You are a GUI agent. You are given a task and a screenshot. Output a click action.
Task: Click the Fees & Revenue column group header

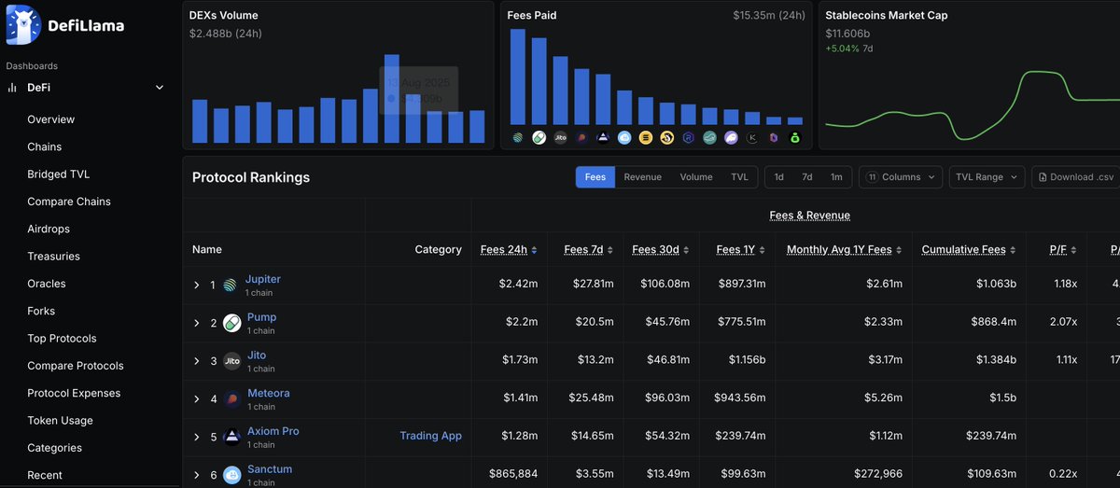[809, 216]
